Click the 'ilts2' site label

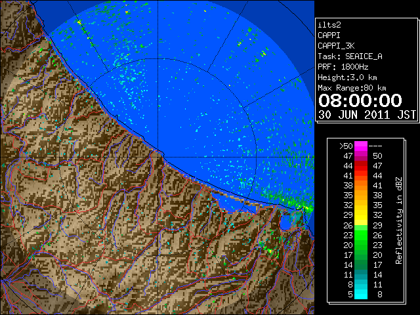tap(329, 25)
